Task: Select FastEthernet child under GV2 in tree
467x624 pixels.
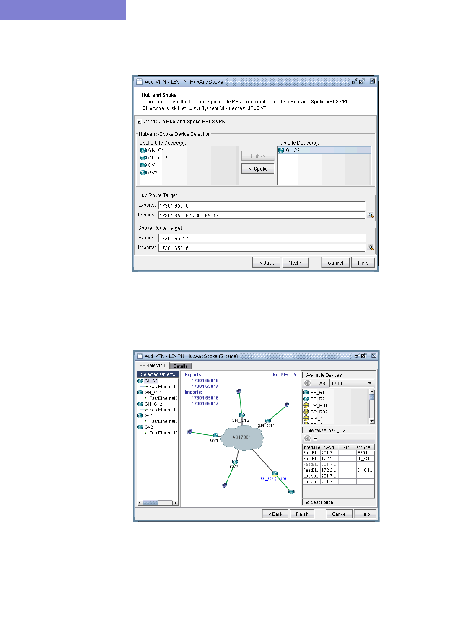Action: coord(161,433)
